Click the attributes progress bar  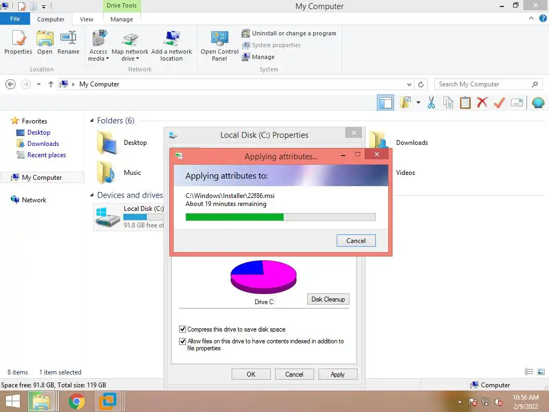(x=280, y=217)
